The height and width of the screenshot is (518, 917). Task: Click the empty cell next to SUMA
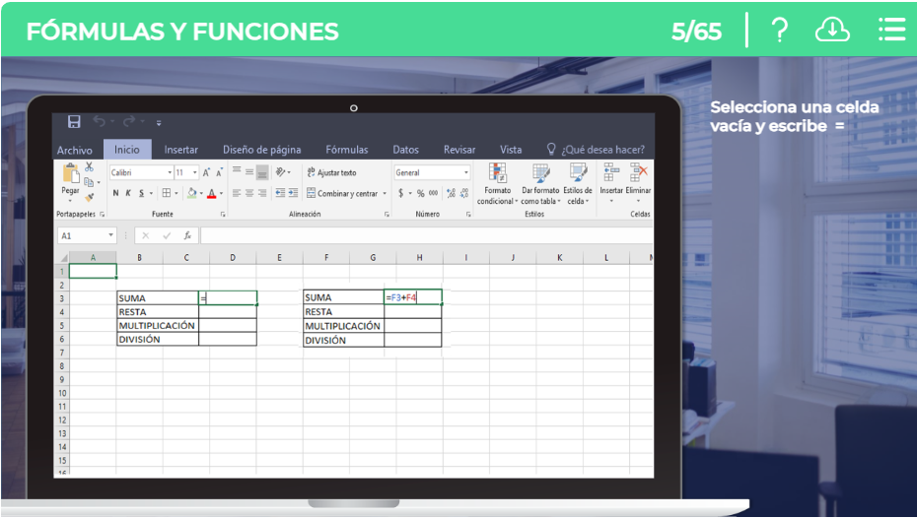coord(228,297)
